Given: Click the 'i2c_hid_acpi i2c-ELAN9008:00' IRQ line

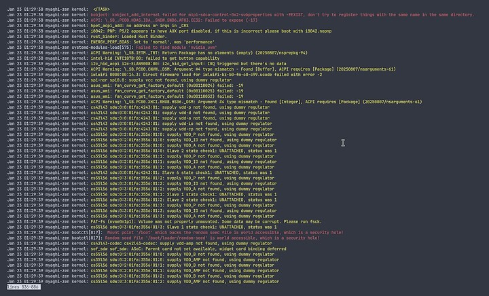Looking at the screenshot, I should [147, 64].
